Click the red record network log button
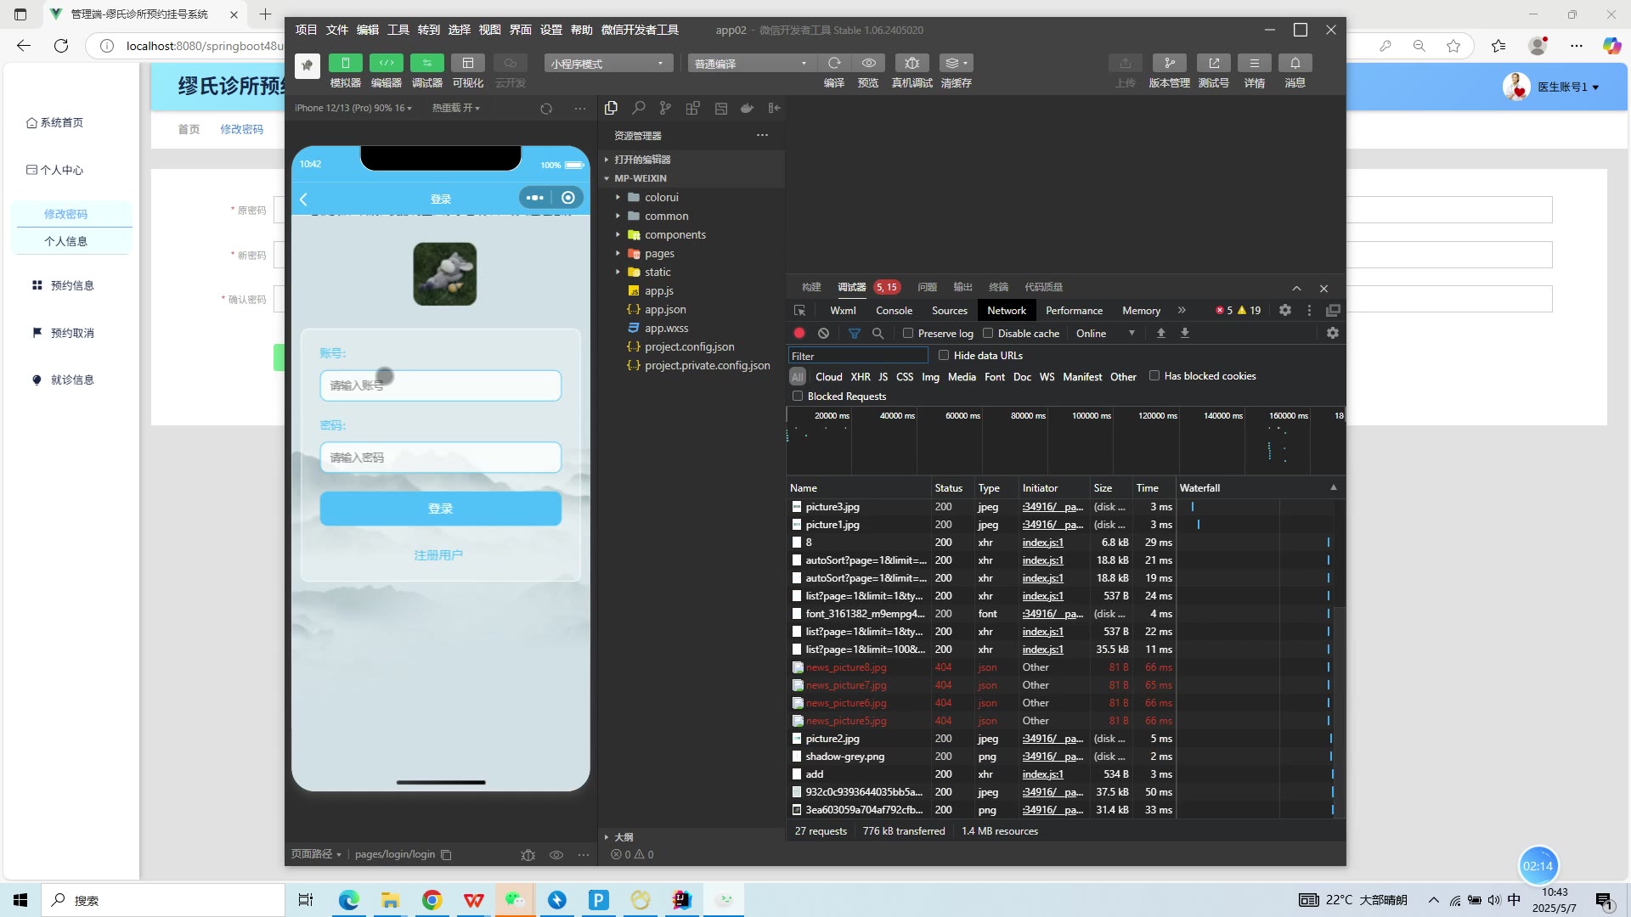The width and height of the screenshot is (1631, 917). click(799, 334)
